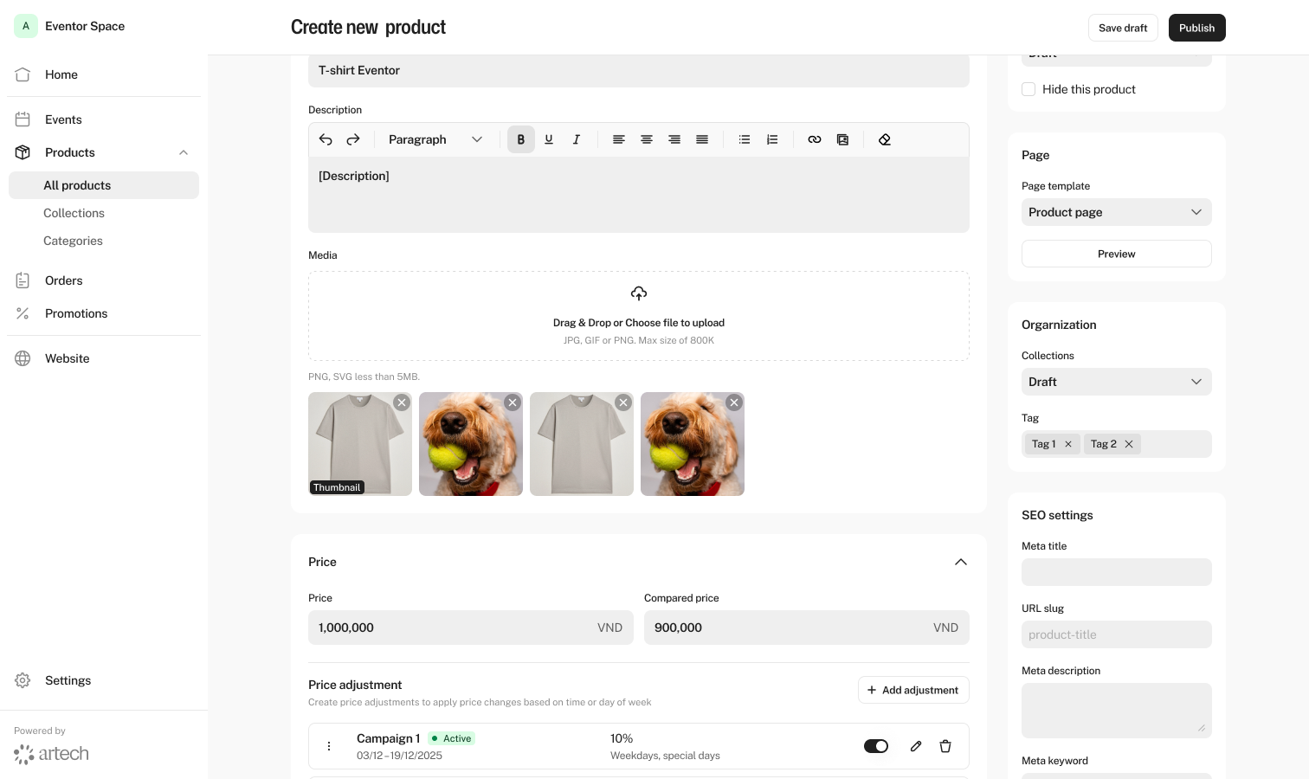The height and width of the screenshot is (779, 1309).
Task: Toggle underline formatting in the editor
Action: pyautogui.click(x=549, y=139)
